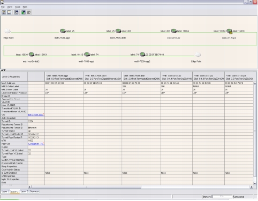Screen dimensions: 258x201
Task: Click the Ethernet value cell
Action: coord(36,128)
